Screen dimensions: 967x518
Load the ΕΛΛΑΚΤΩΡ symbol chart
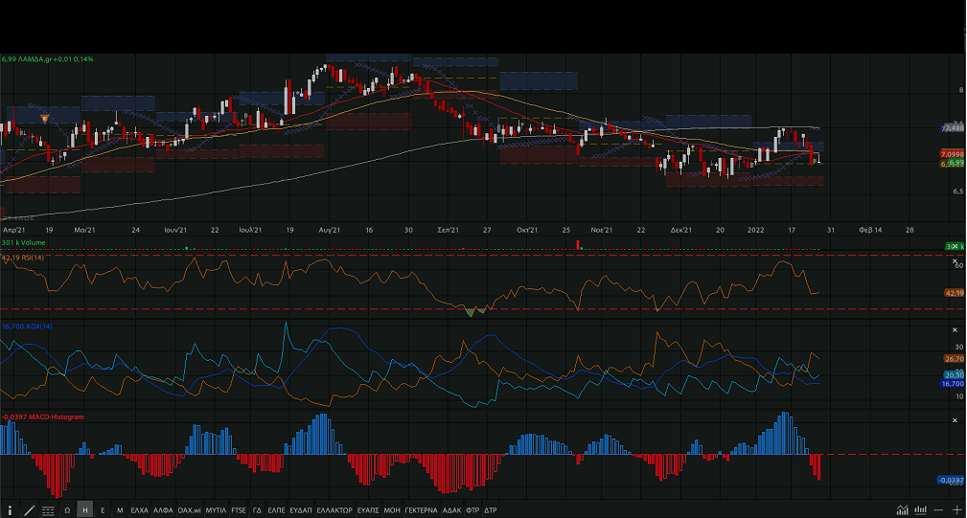pyautogui.click(x=334, y=510)
